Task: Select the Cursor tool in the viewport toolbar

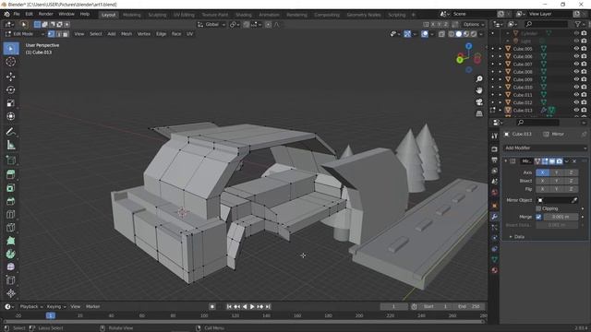Action: pyautogui.click(x=10, y=62)
